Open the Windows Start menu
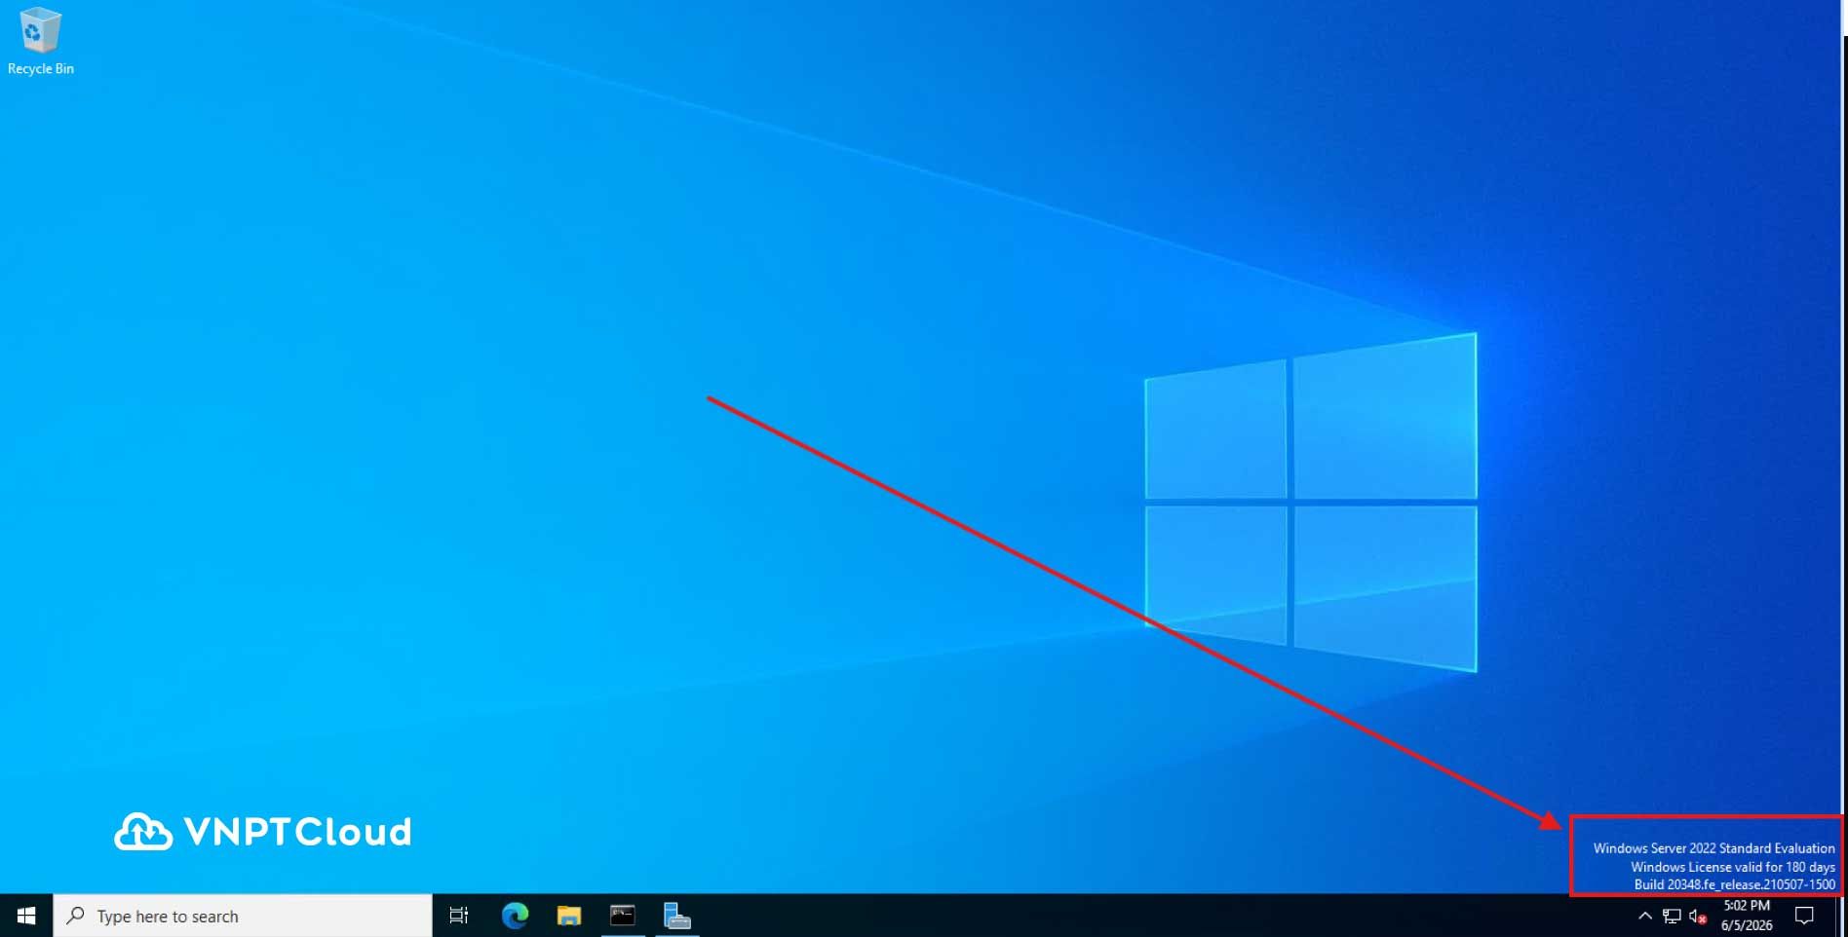Screen dimensions: 1848x937 coord(26,916)
